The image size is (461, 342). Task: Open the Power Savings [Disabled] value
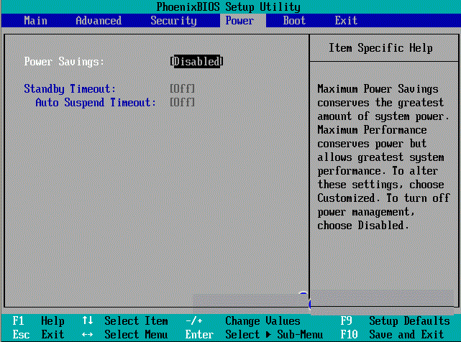pos(196,62)
